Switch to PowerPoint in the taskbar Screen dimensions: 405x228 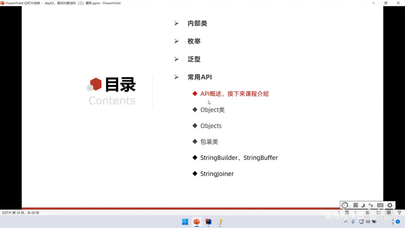click(196, 222)
